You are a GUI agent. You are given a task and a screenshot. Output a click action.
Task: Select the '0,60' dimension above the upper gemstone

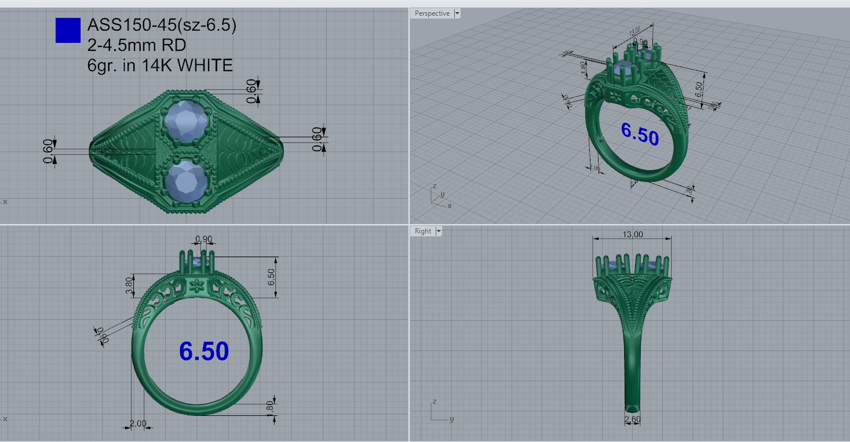pos(251,92)
